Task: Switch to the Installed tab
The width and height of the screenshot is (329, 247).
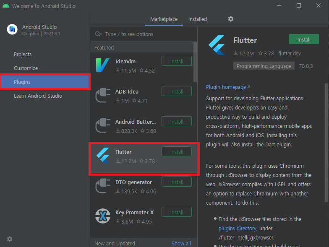Action: (x=197, y=19)
